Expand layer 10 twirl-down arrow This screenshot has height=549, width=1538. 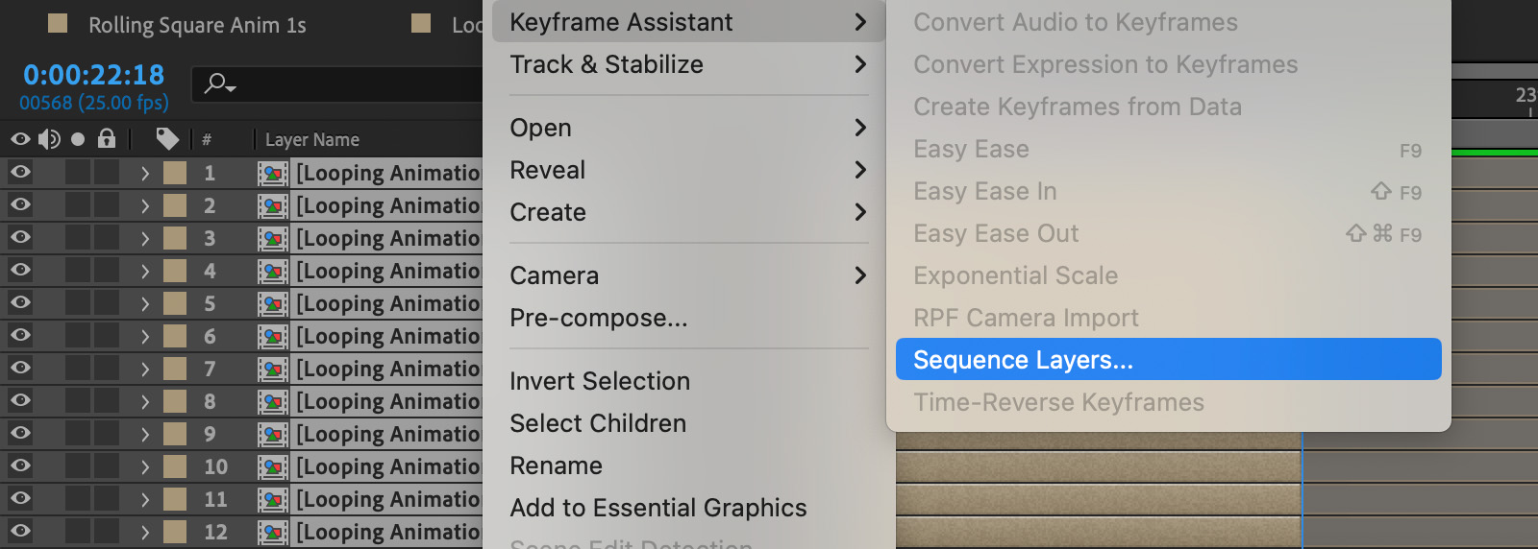click(x=145, y=466)
